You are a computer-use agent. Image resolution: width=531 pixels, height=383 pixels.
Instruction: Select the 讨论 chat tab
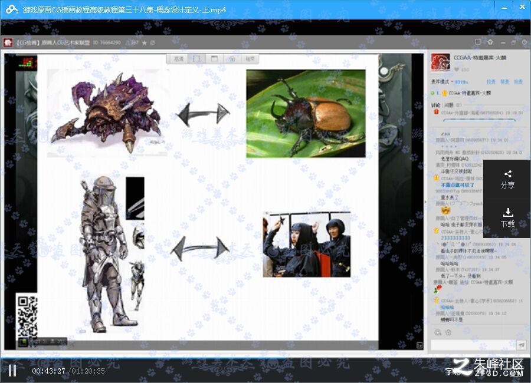pos(435,105)
